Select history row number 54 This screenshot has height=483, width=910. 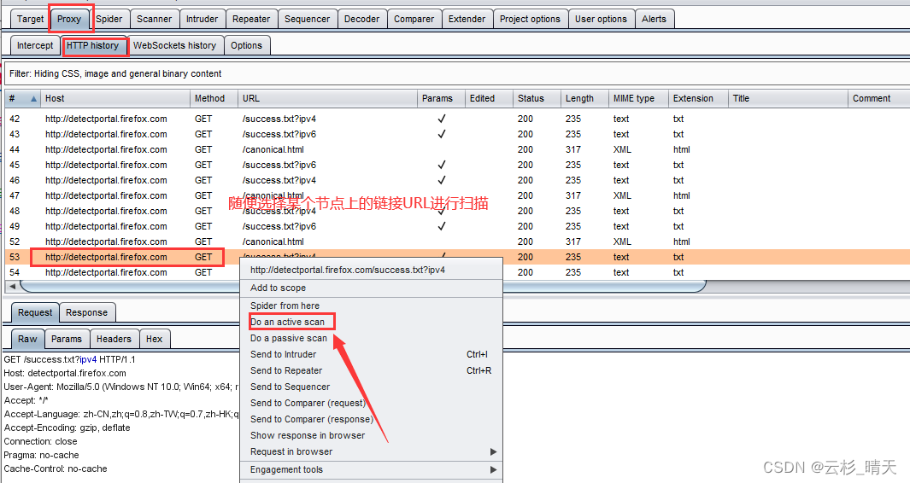click(x=457, y=272)
